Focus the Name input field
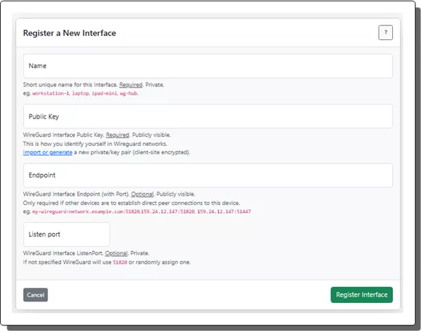421x331 pixels. (208, 66)
